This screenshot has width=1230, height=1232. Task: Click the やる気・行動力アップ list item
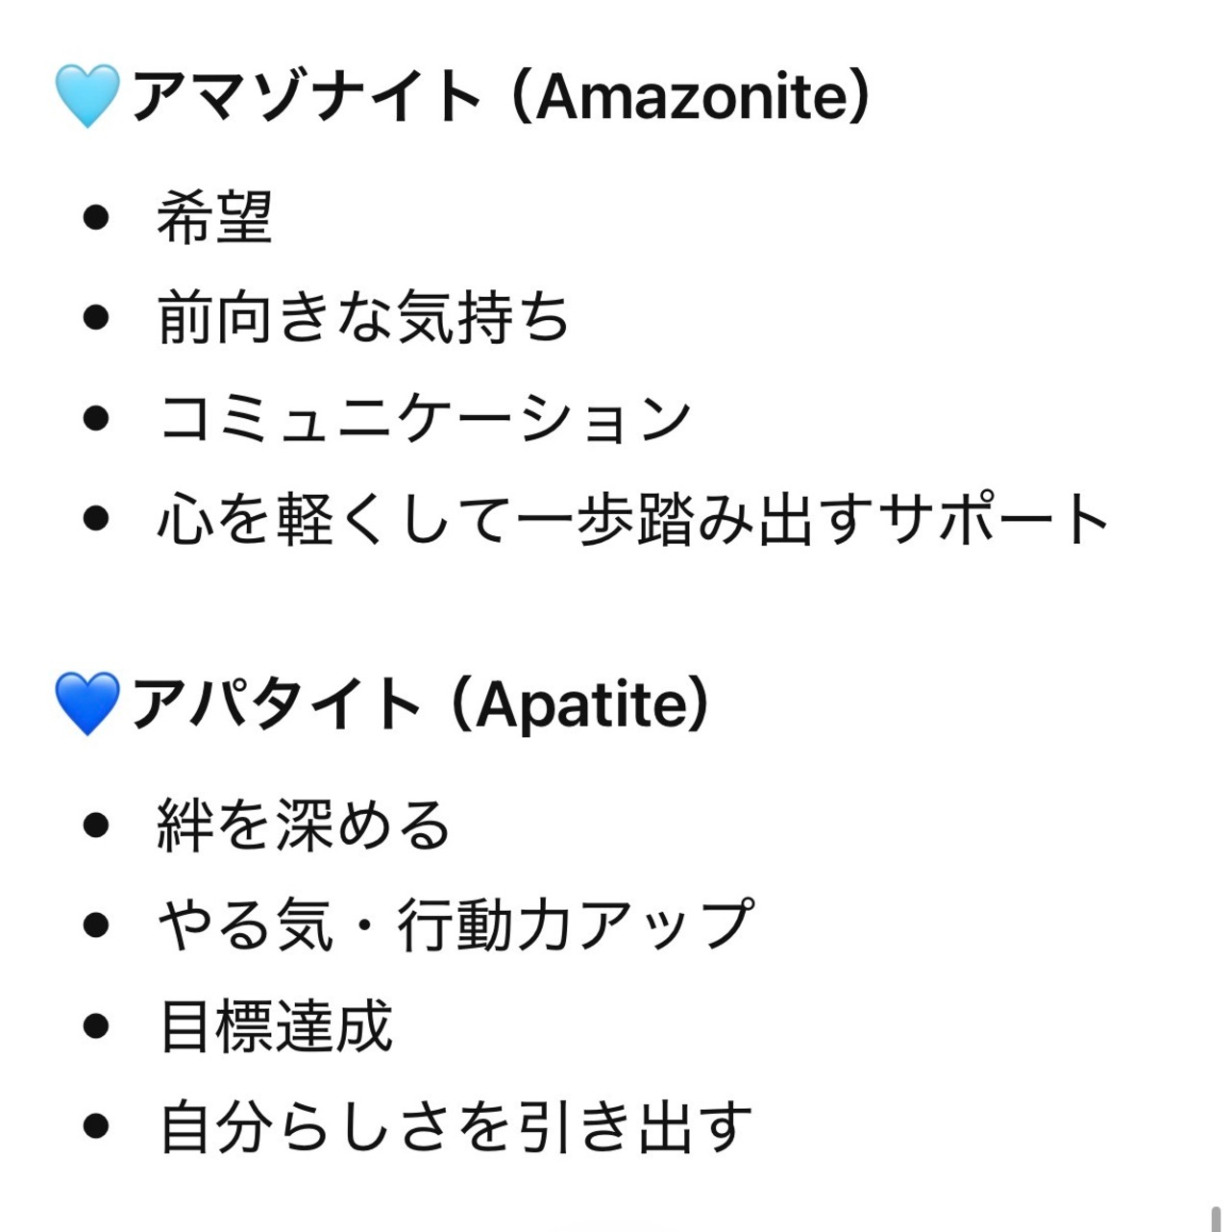[x=455, y=925]
